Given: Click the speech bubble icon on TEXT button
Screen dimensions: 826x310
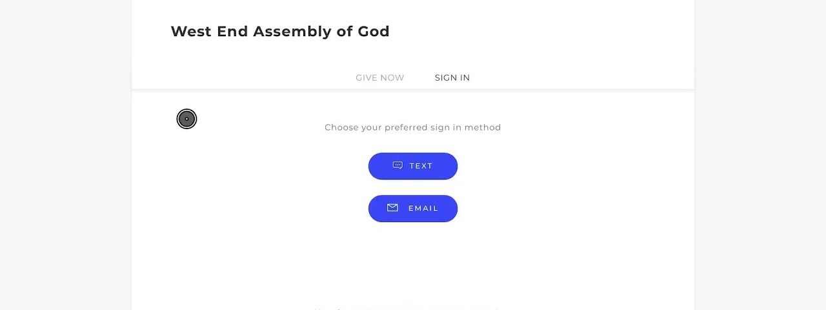Looking at the screenshot, I should click(x=398, y=165).
